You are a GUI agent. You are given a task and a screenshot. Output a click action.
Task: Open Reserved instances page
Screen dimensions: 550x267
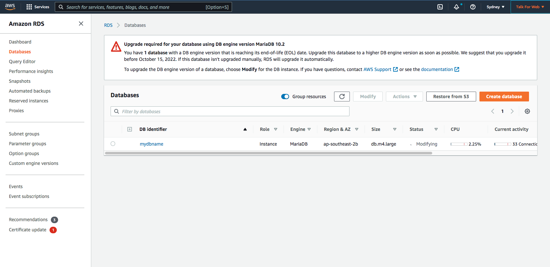[x=29, y=101]
